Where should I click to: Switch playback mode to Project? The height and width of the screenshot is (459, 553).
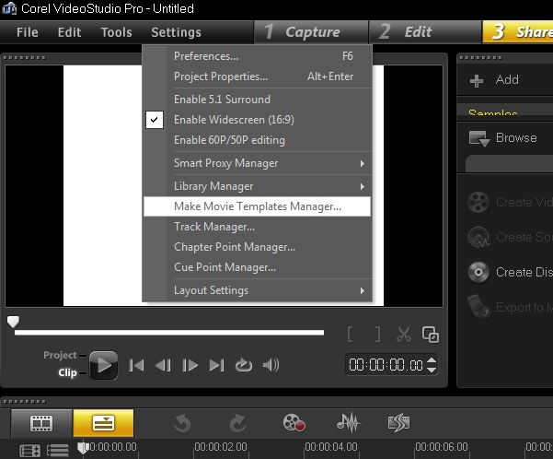click(x=60, y=355)
